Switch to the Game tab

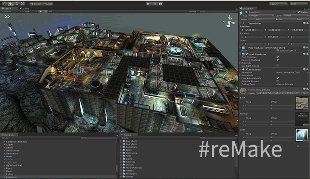tap(25, 9)
